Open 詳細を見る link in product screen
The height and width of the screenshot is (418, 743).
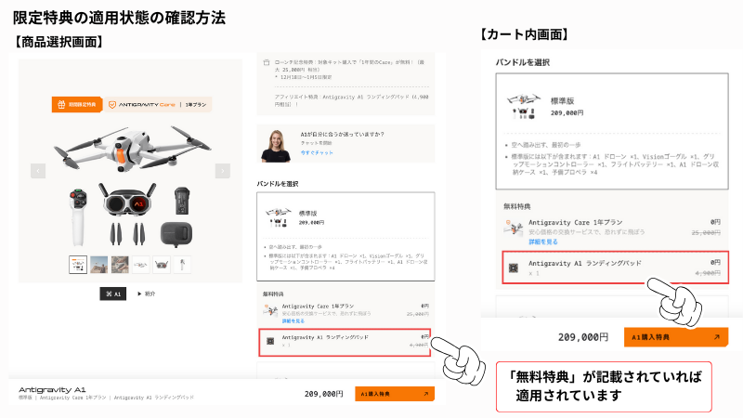point(293,320)
